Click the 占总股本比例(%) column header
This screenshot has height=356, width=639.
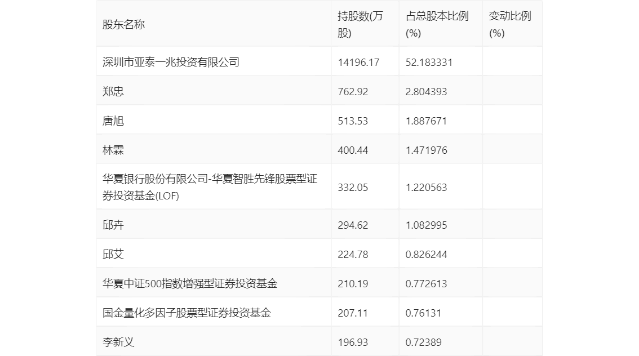coord(437,24)
